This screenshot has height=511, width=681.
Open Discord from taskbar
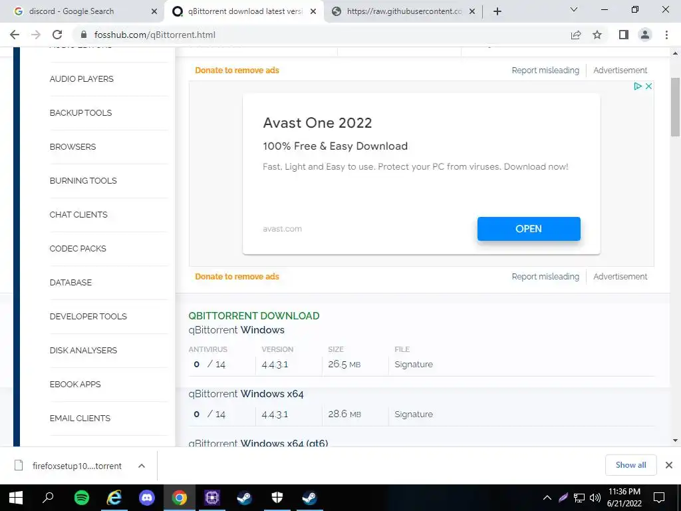(x=147, y=498)
